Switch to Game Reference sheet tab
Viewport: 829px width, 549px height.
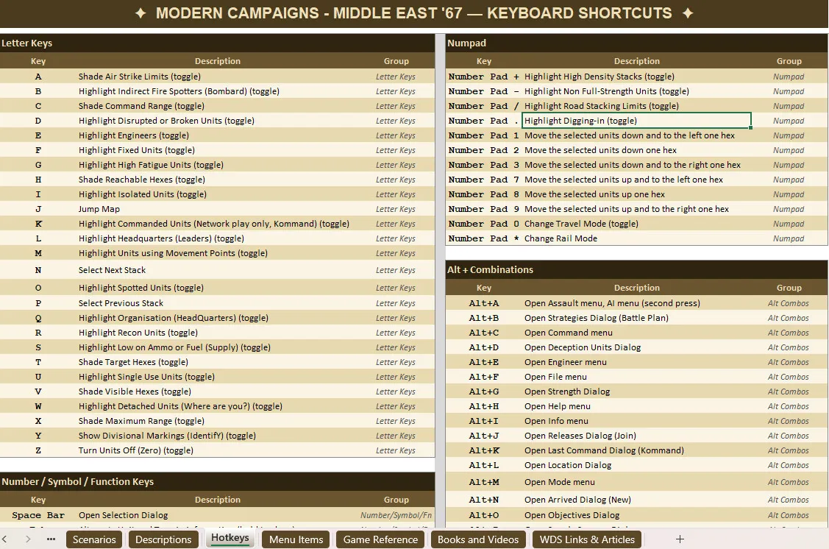(381, 539)
